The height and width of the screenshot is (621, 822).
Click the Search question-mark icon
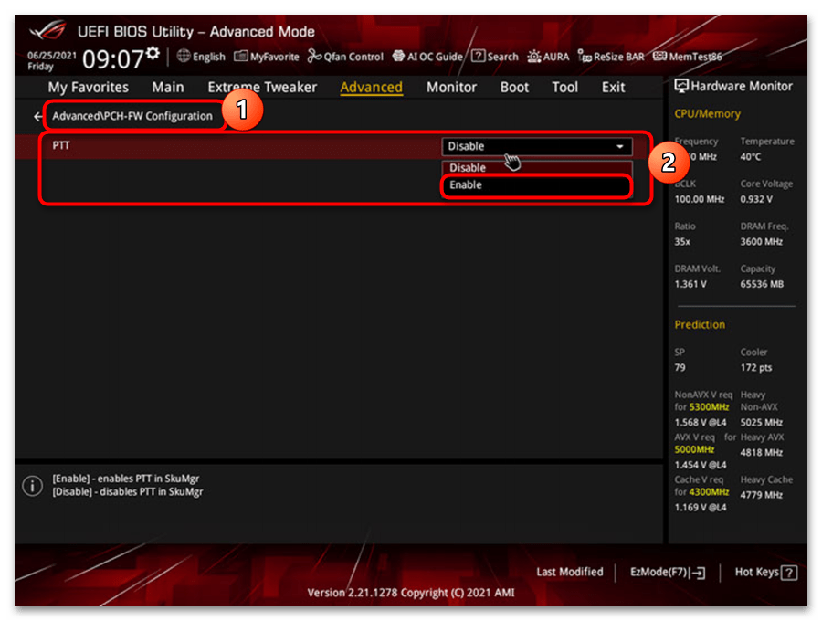pos(478,56)
